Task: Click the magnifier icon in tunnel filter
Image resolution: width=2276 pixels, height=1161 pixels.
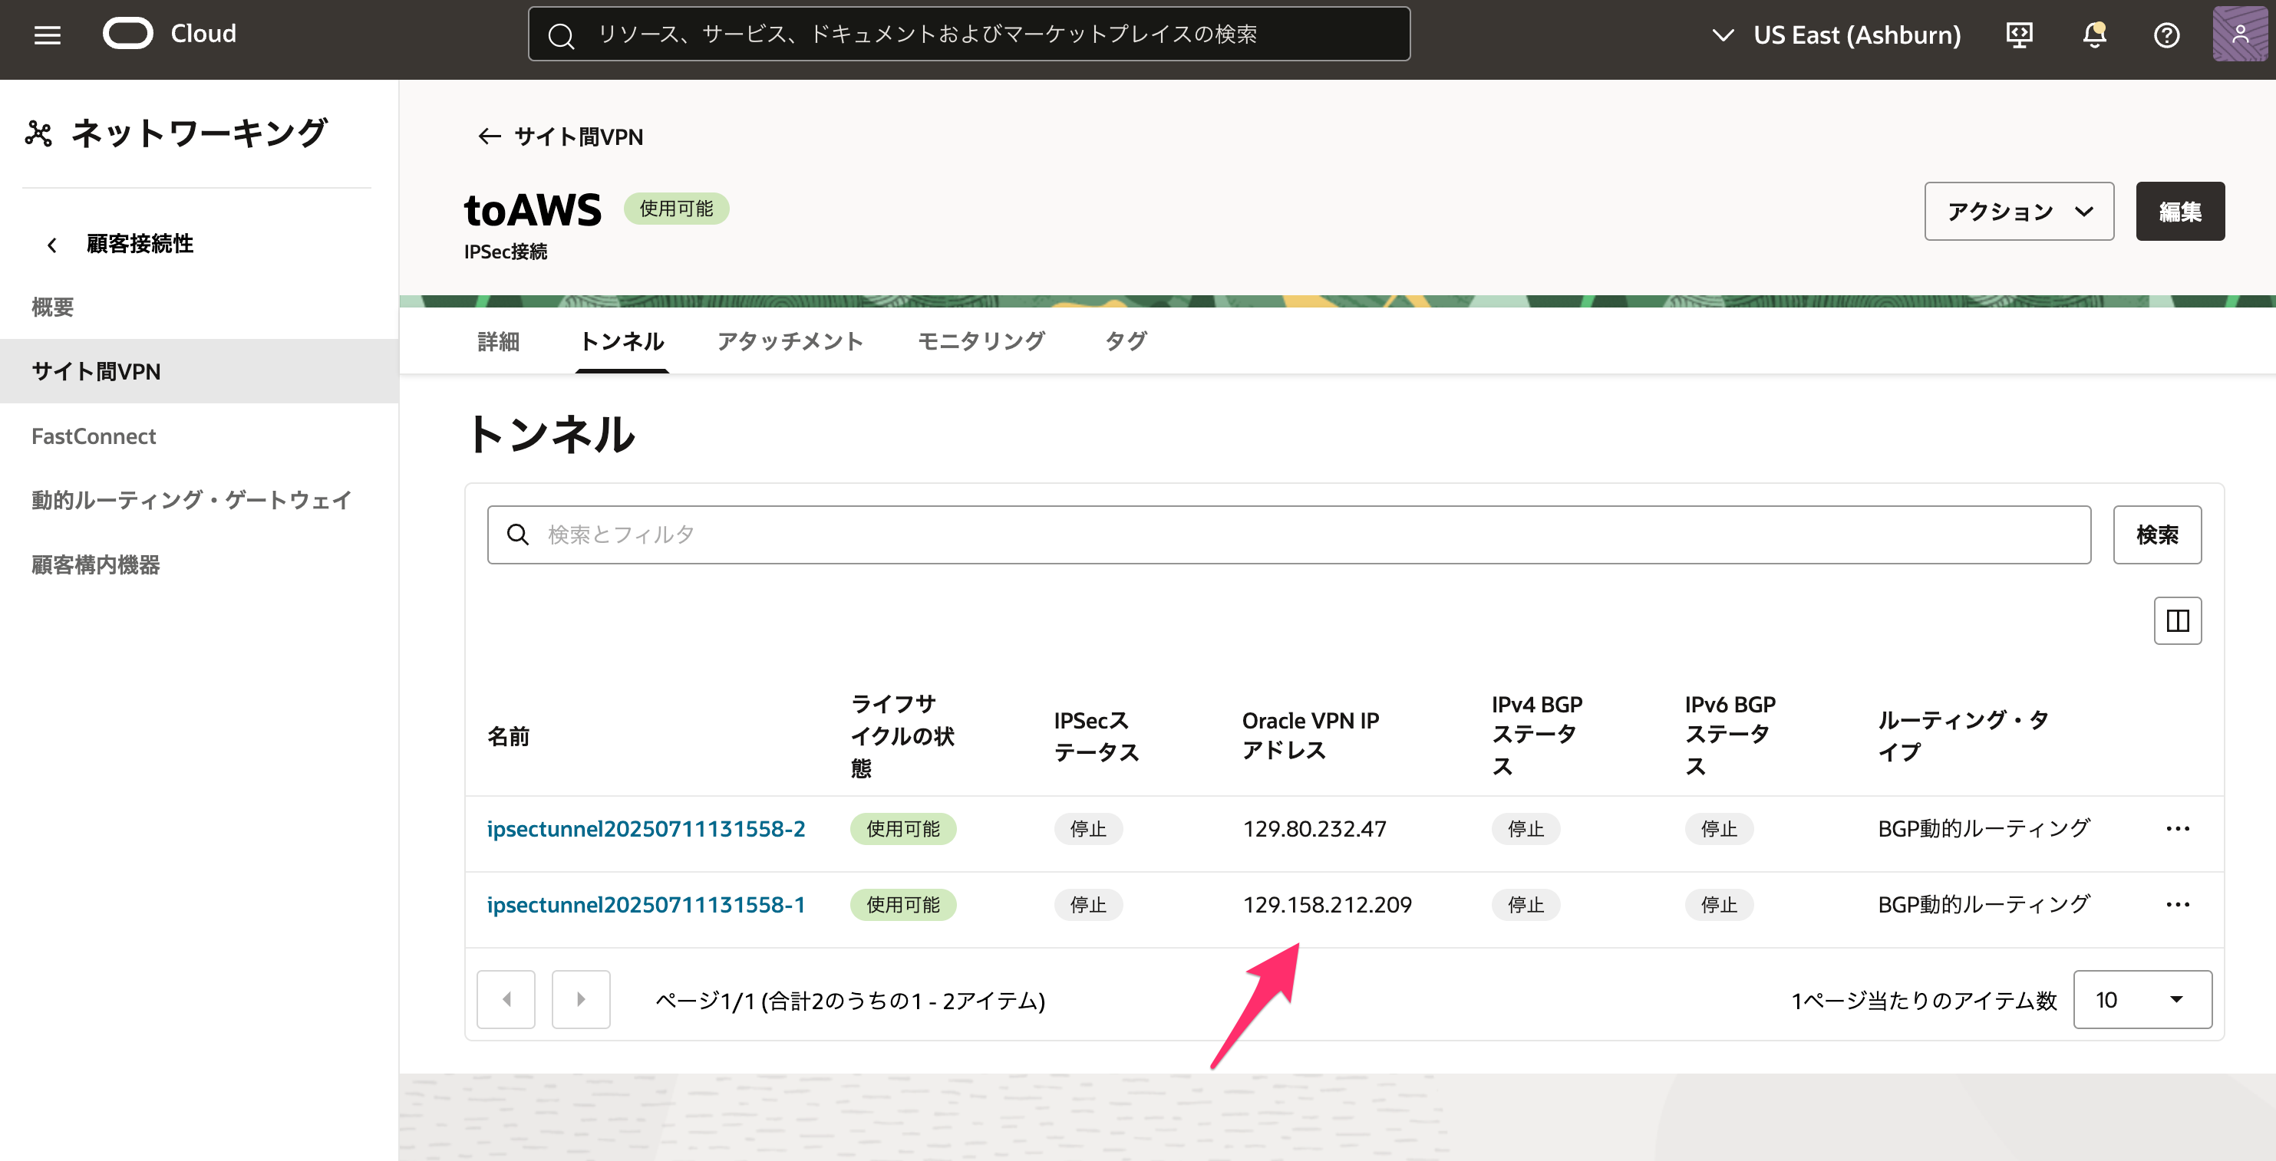Action: point(518,534)
